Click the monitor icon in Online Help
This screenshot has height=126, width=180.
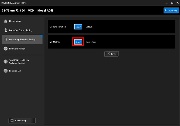point(12,120)
